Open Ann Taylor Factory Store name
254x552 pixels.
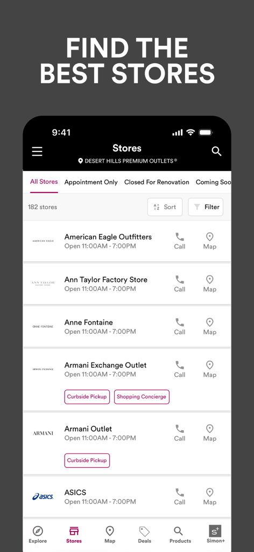(x=106, y=280)
